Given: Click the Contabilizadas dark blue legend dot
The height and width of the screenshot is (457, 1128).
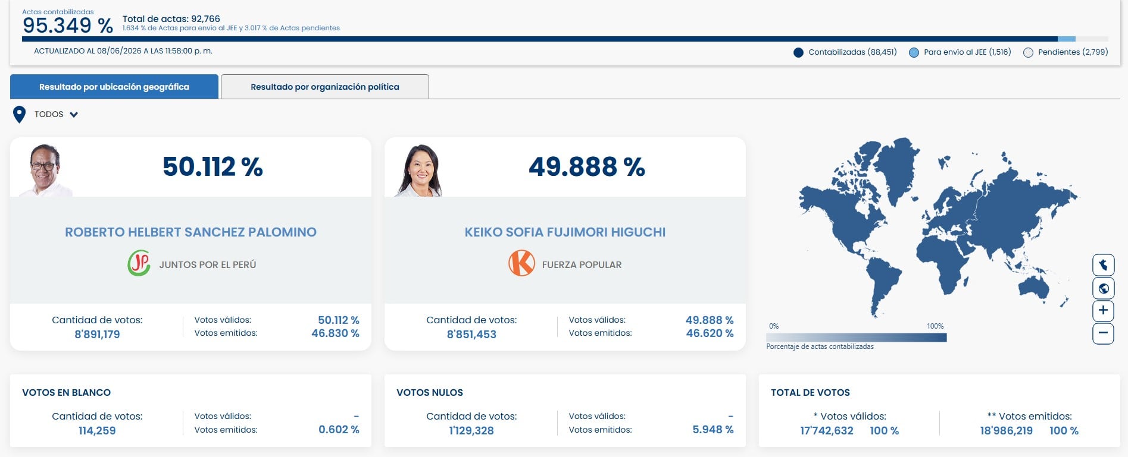Looking at the screenshot, I should pyautogui.click(x=798, y=52).
